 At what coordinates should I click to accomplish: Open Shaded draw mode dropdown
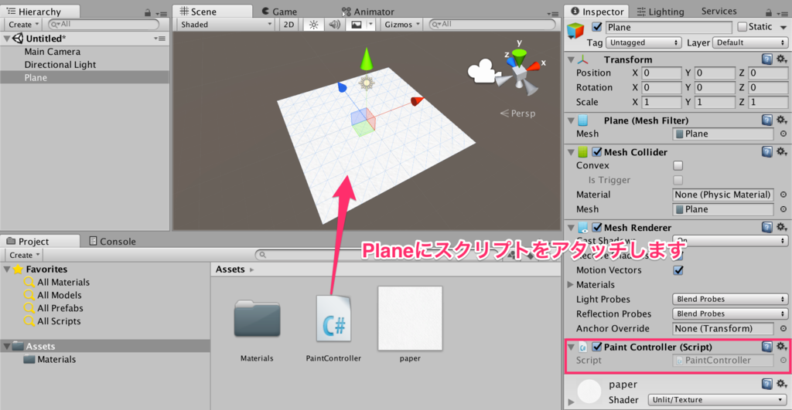[x=226, y=25]
